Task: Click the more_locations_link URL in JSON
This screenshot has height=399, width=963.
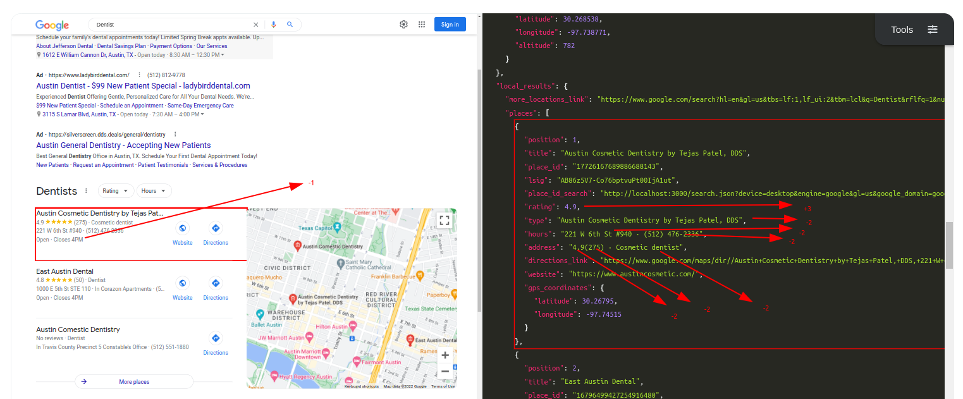Action: 771,99
